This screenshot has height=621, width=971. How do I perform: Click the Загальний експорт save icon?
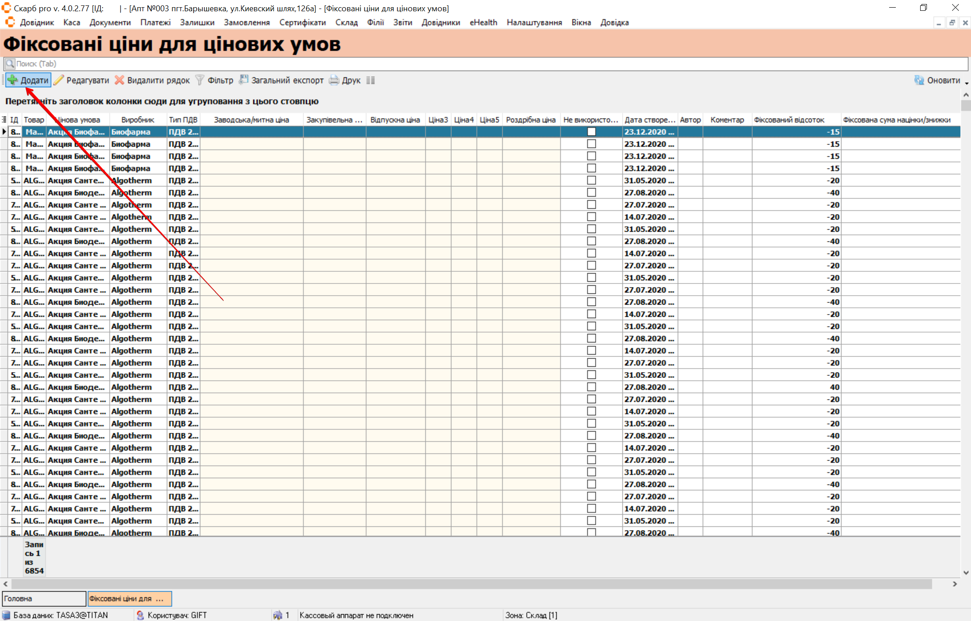(243, 80)
